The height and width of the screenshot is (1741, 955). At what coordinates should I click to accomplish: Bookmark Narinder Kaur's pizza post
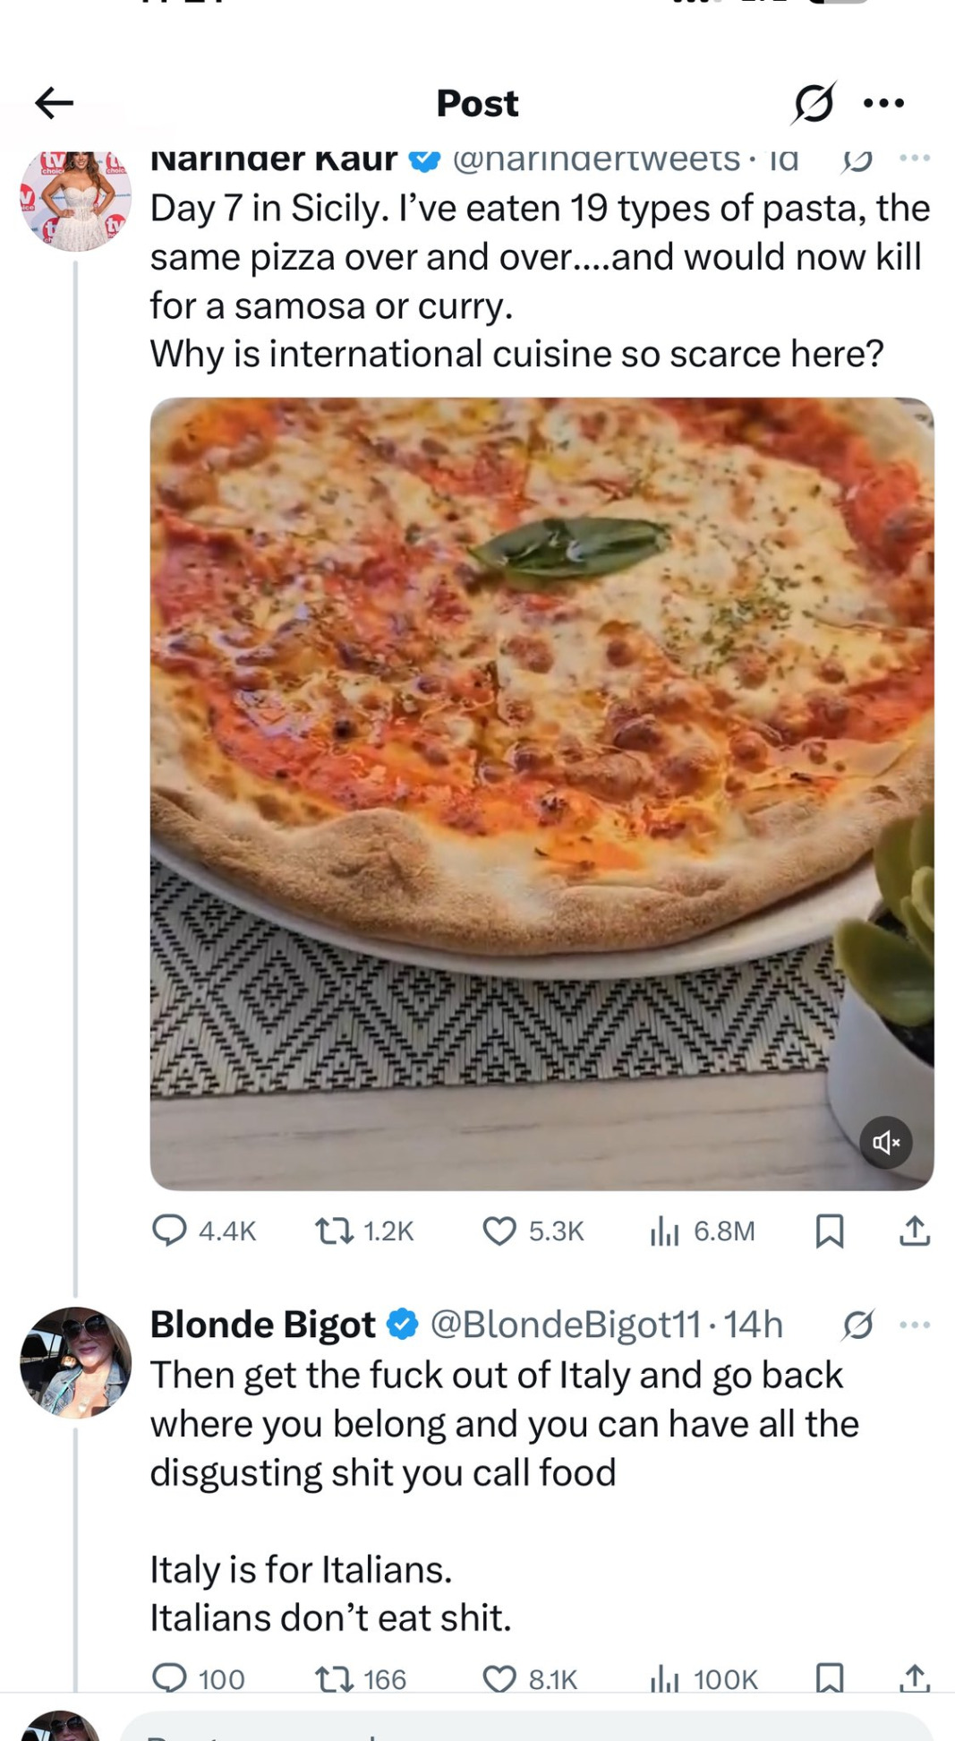[x=830, y=1231]
